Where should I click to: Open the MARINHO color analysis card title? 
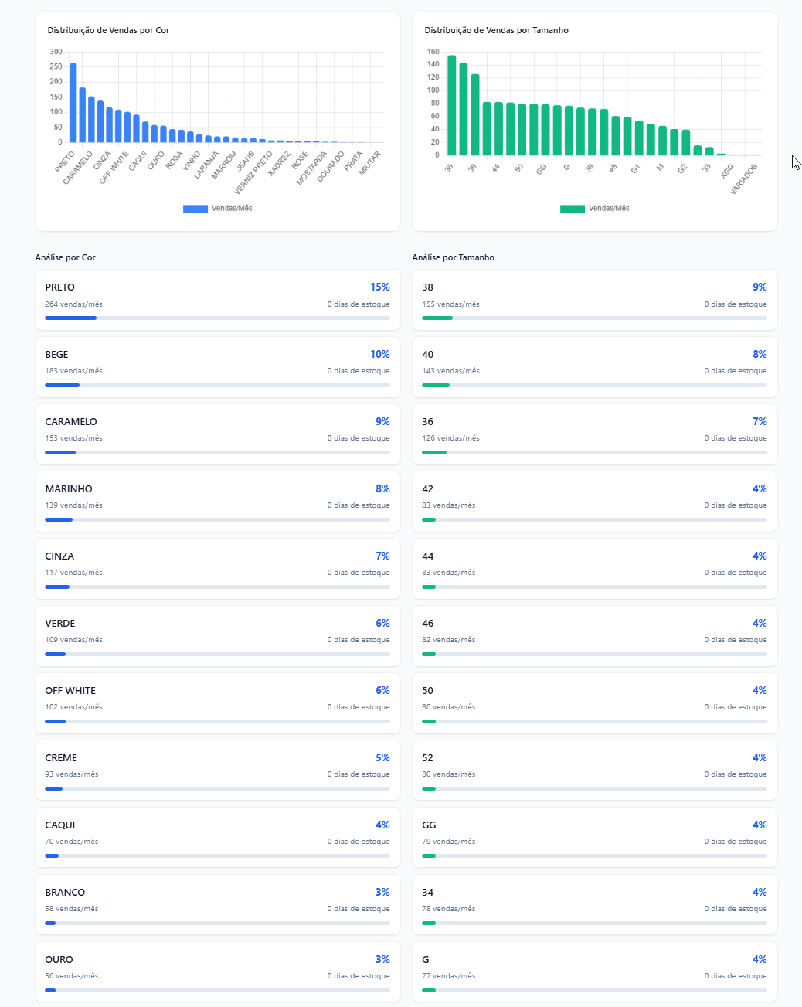tap(69, 489)
